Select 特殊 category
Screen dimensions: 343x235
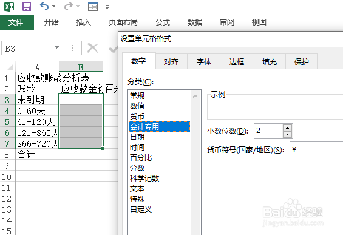[x=159, y=199]
